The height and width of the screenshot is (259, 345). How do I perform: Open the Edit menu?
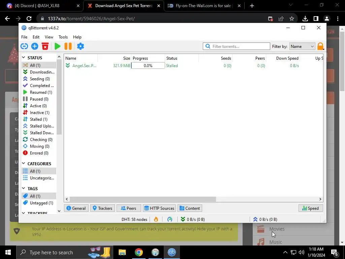pyautogui.click(x=36, y=37)
